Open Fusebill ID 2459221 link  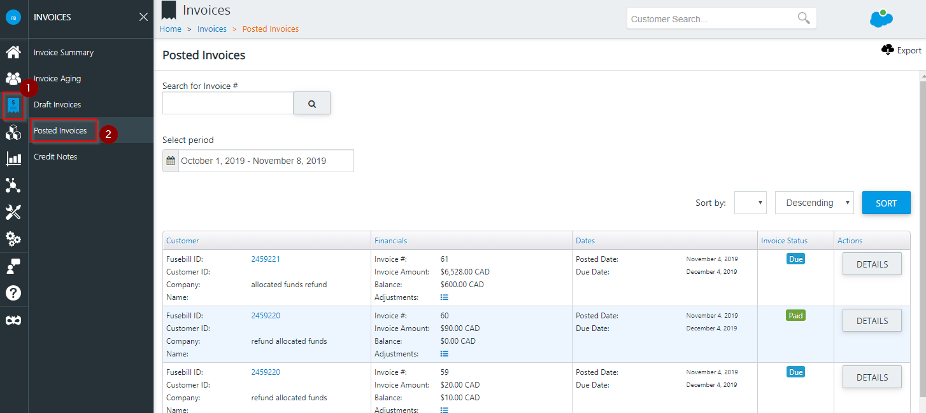(x=266, y=259)
